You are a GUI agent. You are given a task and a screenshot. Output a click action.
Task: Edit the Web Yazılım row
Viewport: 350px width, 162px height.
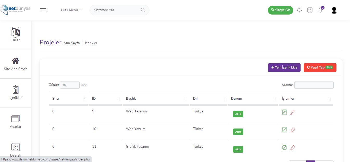284,130
